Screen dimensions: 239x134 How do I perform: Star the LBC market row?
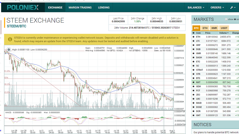pos(193,99)
